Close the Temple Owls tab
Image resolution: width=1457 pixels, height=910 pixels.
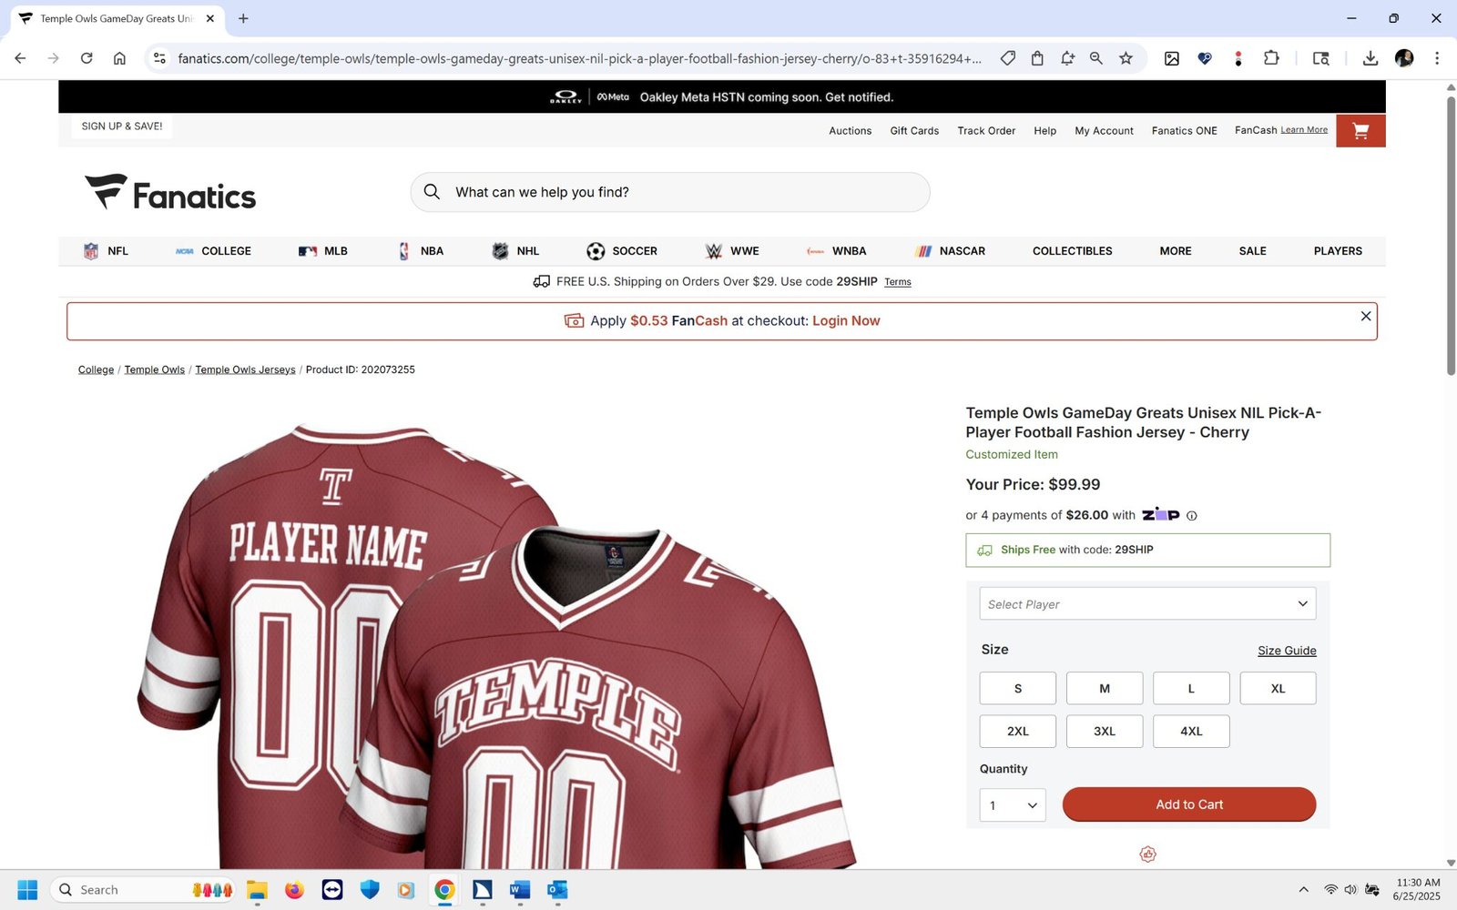pos(210,18)
